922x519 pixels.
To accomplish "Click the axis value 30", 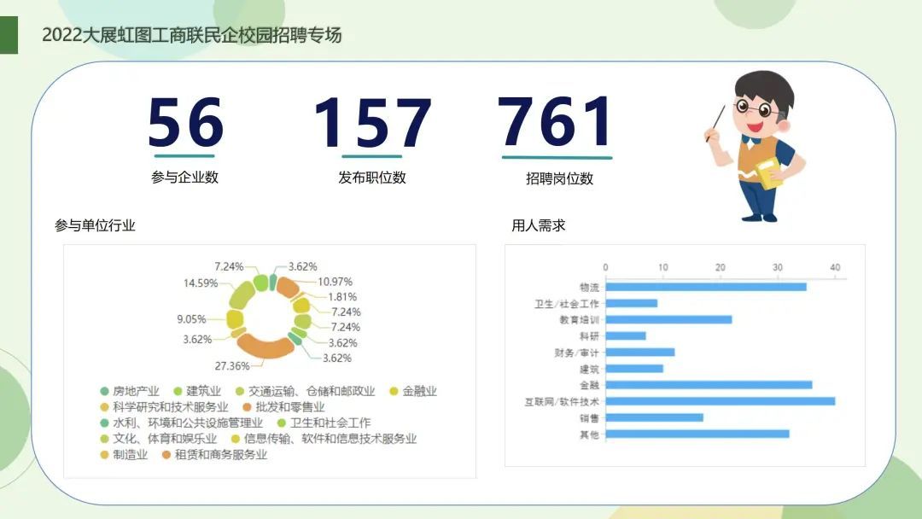I will (x=778, y=267).
